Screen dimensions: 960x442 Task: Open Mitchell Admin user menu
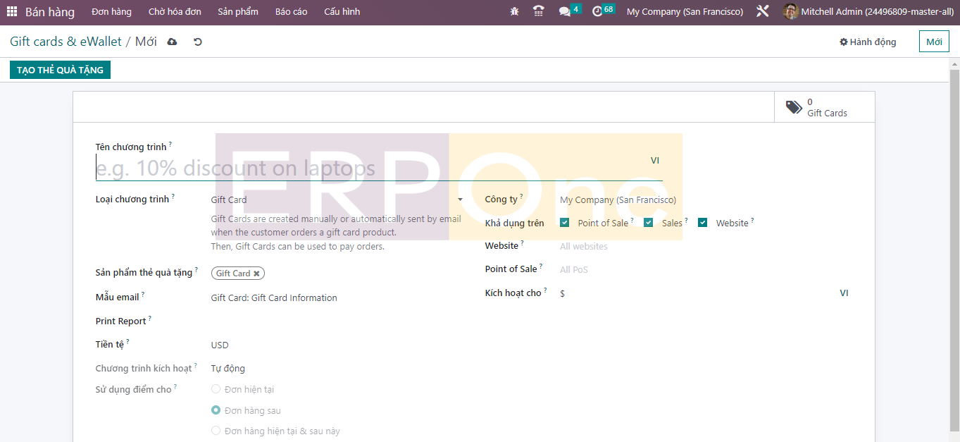click(x=868, y=12)
